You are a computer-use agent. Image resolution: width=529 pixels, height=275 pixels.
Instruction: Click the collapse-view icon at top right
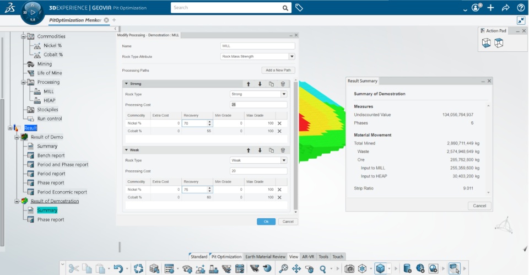pyautogui.click(x=521, y=20)
